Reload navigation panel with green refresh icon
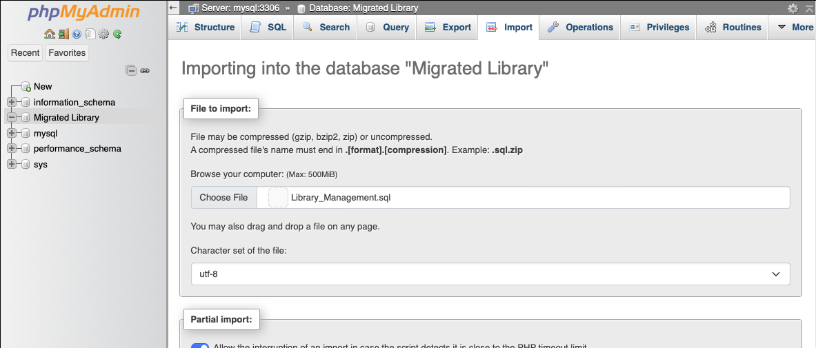The image size is (816, 348). [x=118, y=34]
